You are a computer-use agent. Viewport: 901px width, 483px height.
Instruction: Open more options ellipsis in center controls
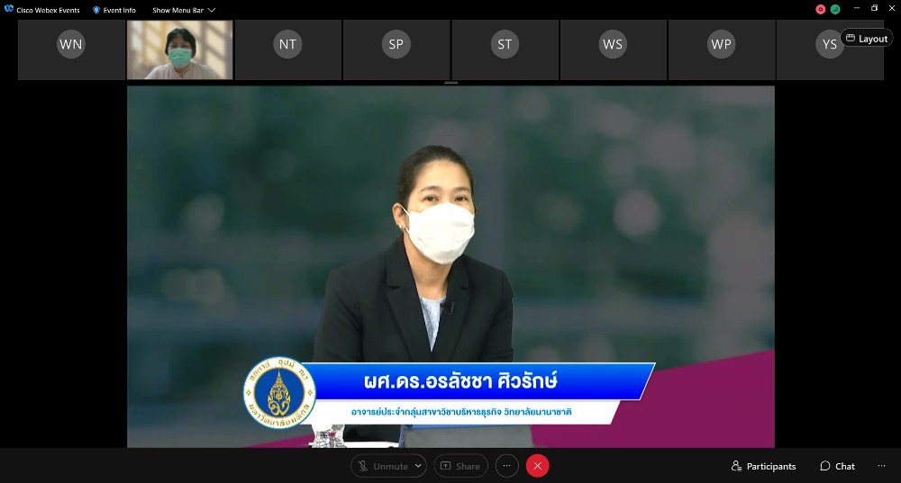(x=506, y=466)
